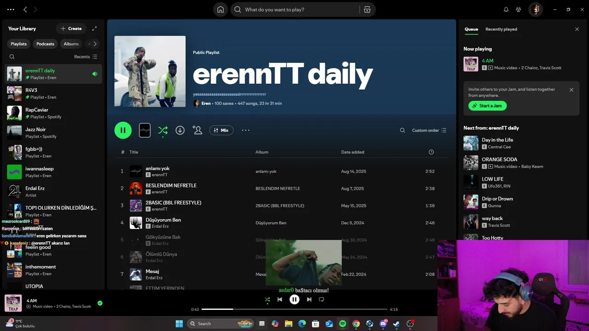Open RapCaviar playlist in library
Image resolution: width=589 pixels, height=331 pixels.
(x=53, y=113)
